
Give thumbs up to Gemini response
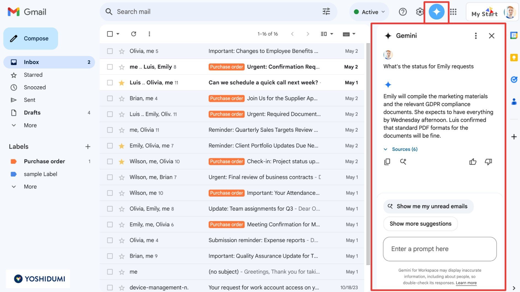473,162
